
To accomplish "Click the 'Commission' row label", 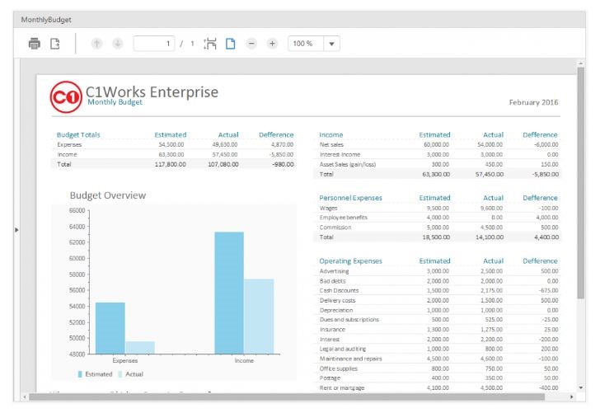I will coord(335,228).
